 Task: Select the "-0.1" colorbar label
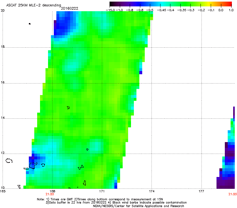pyautogui.click(x=211, y=10)
